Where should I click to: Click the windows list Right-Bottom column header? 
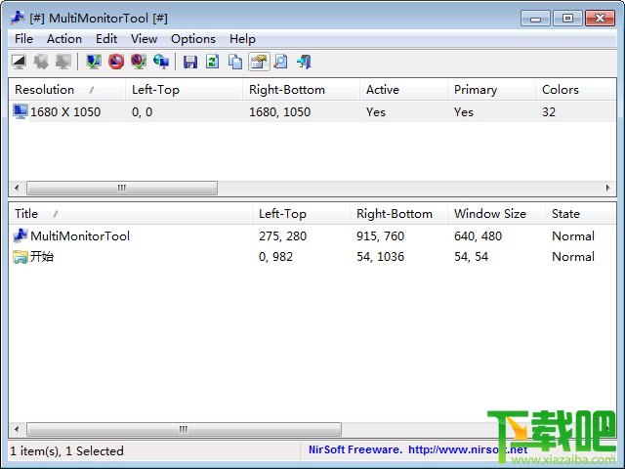click(x=398, y=213)
